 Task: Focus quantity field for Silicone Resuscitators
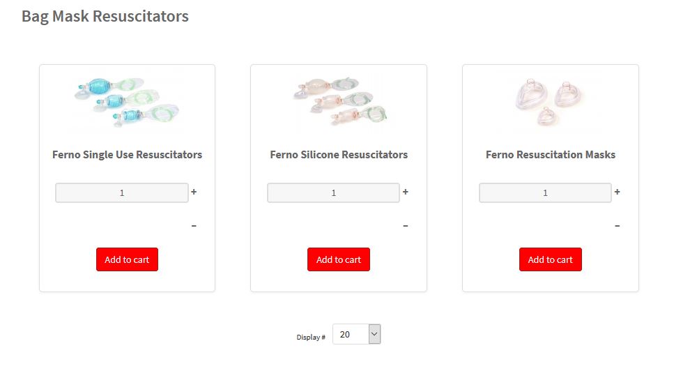pos(334,192)
